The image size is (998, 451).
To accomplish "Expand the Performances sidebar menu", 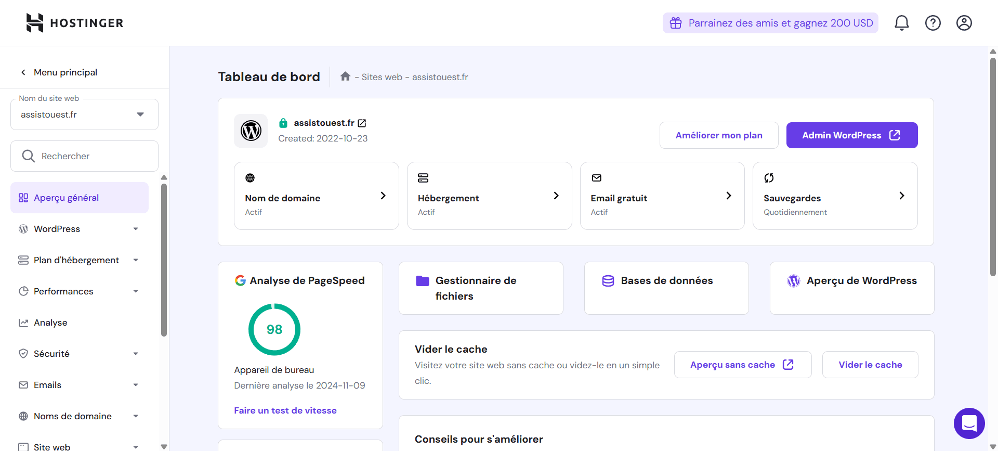I will coord(79,291).
